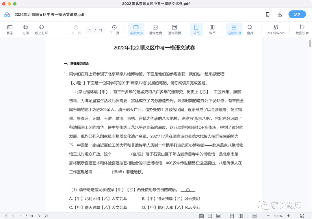The width and height of the screenshot is (312, 219).
Task: Zoom out with the minus button
Action: pos(268,216)
